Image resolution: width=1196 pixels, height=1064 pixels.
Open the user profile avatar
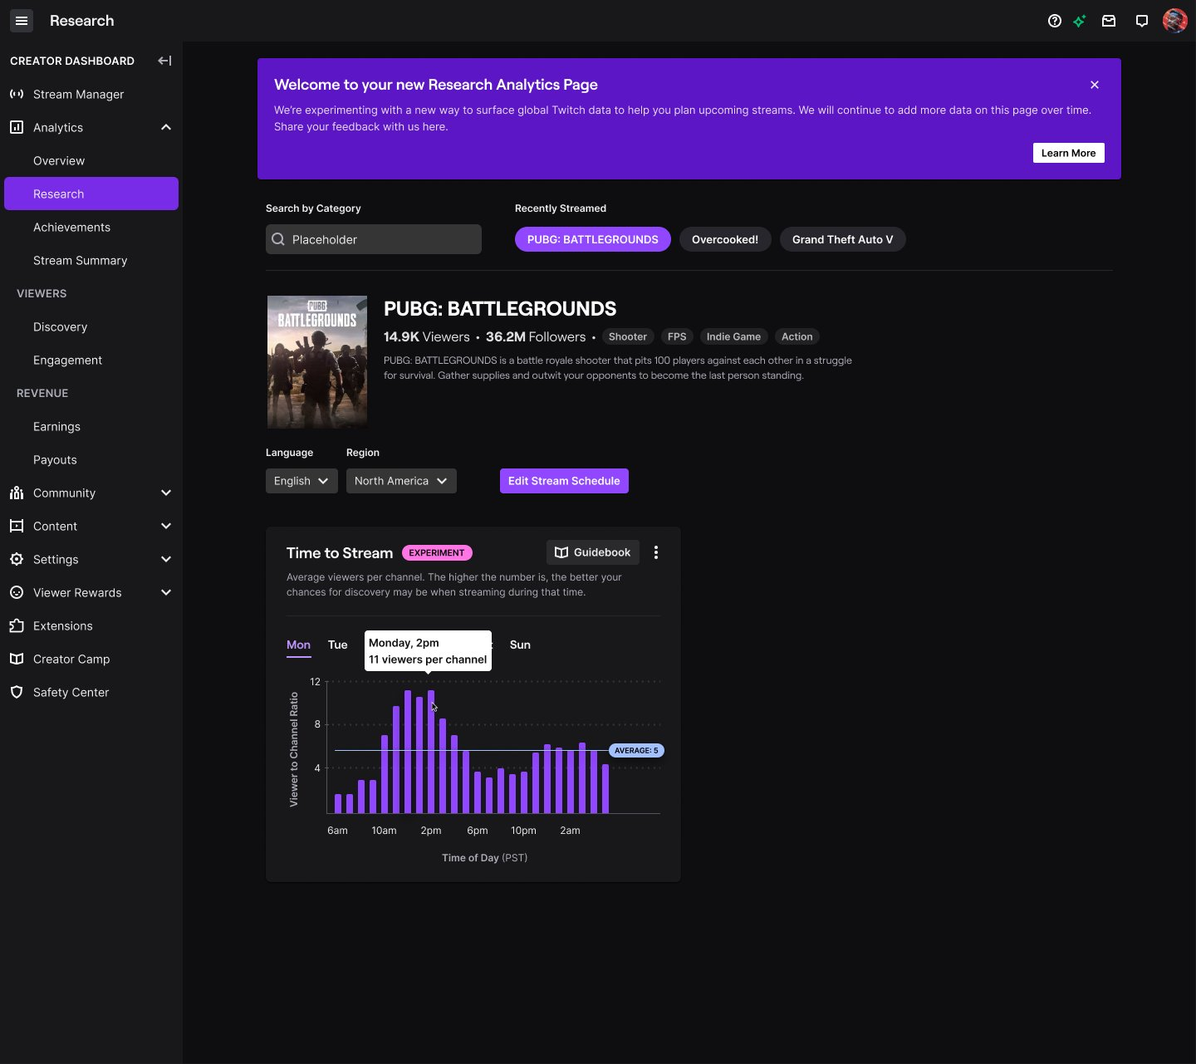[x=1175, y=21]
